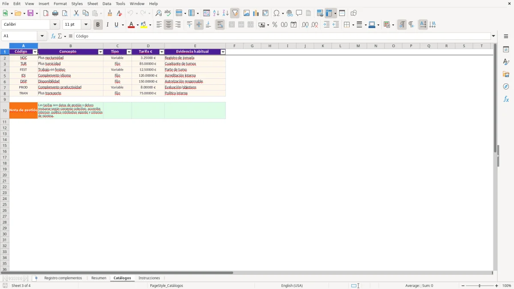Click column D header

coord(148,46)
